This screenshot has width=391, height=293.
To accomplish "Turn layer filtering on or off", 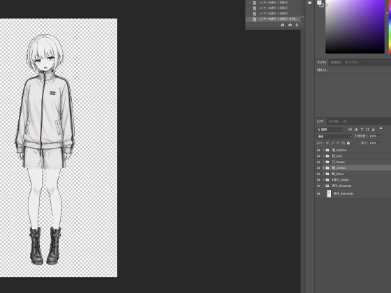I will coord(381,129).
